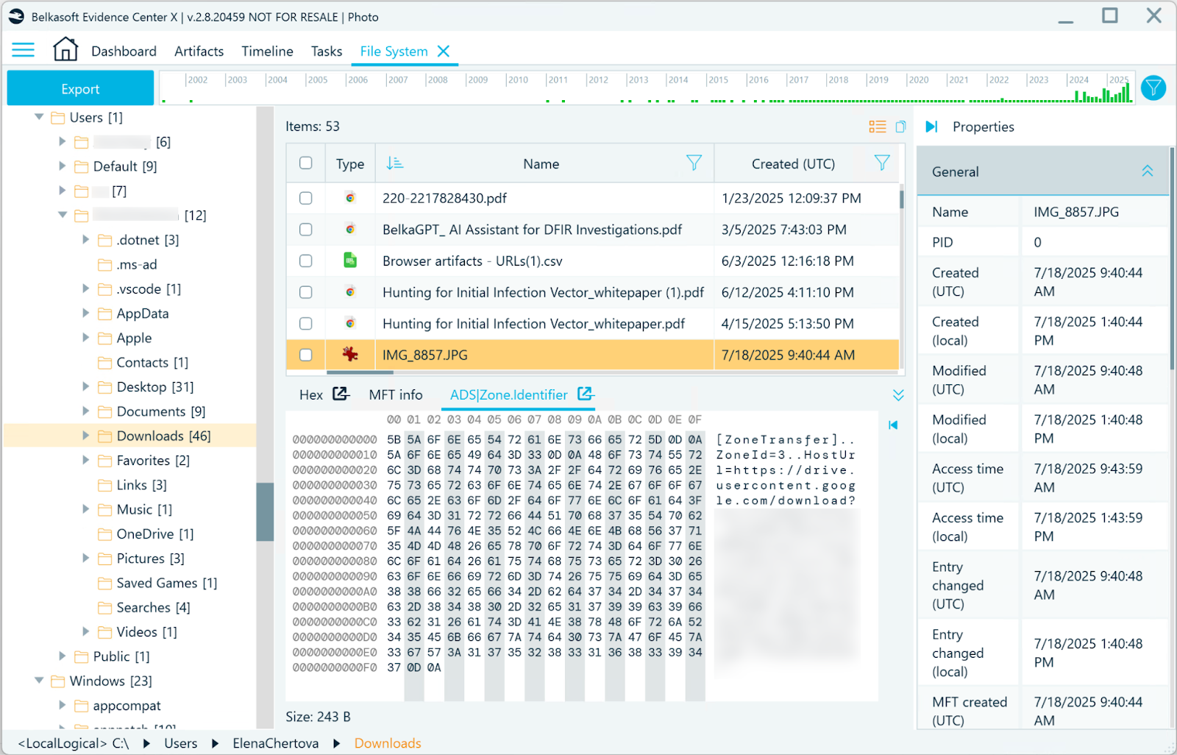
Task: Filter the Name column
Action: 694,163
